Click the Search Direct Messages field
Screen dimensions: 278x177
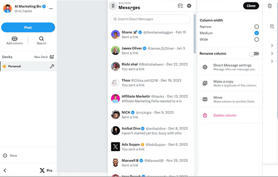(151, 19)
